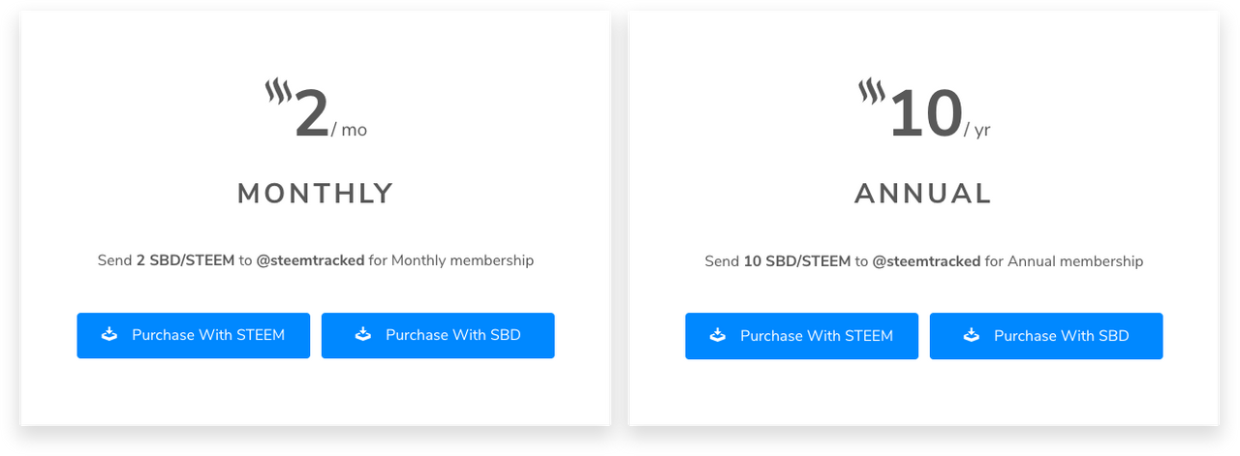The height and width of the screenshot is (456, 1240).
Task: Click the bold 10 SBD/STEEM amount text
Action: tap(797, 261)
